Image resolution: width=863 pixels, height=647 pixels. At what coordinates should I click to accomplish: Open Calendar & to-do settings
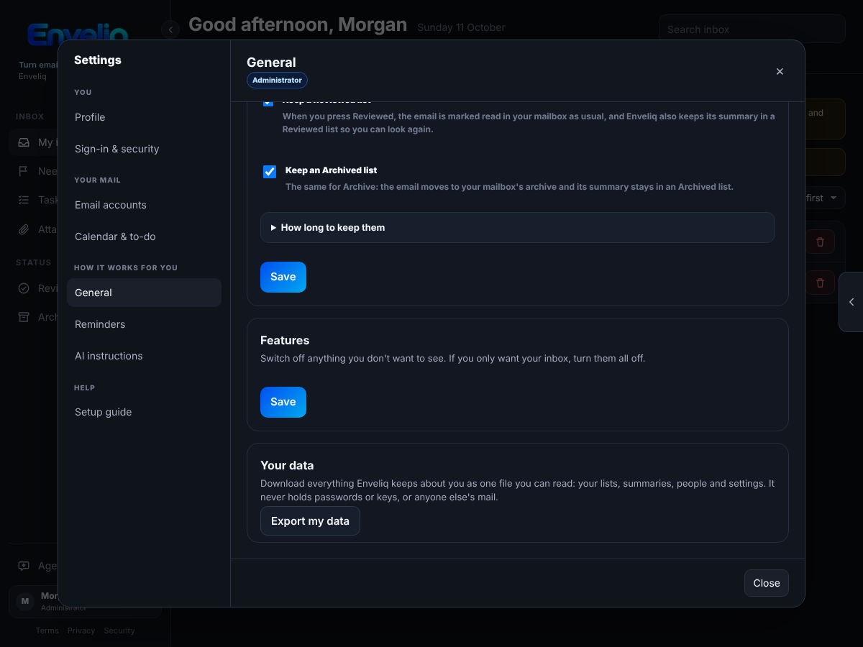144,237
